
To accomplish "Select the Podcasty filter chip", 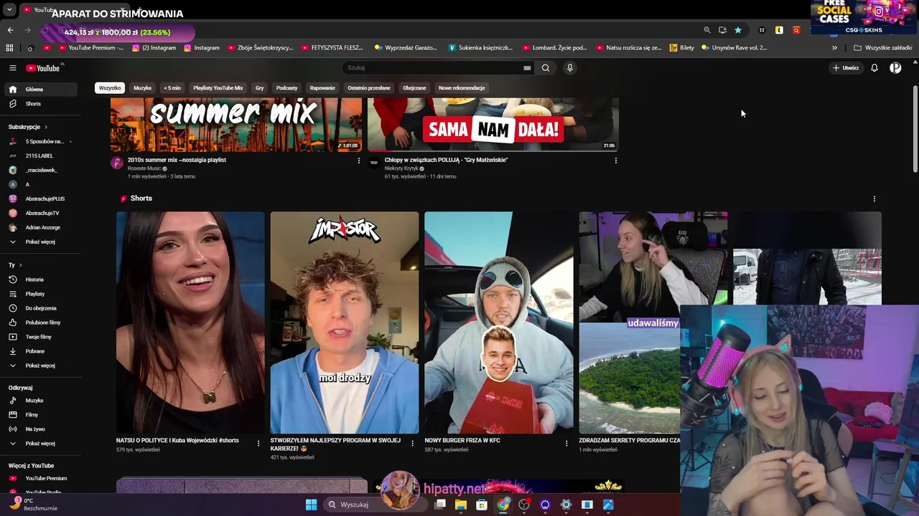I will click(286, 88).
